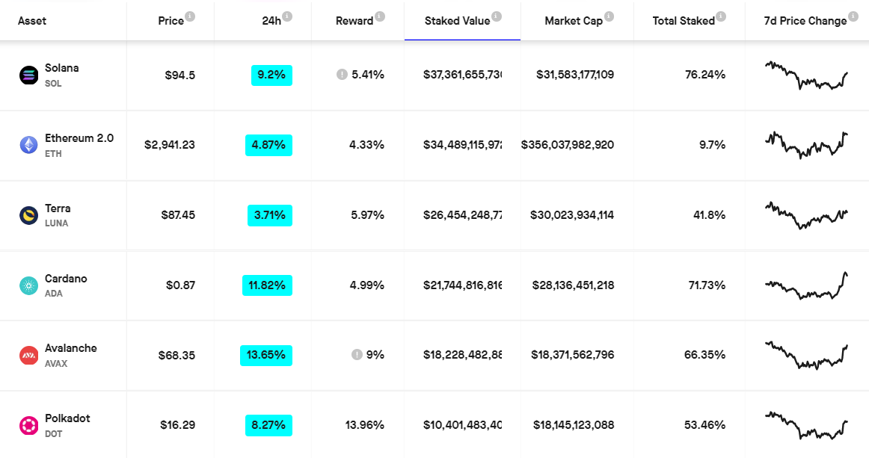Click Terra's 3.71% 24h change badge

point(270,215)
